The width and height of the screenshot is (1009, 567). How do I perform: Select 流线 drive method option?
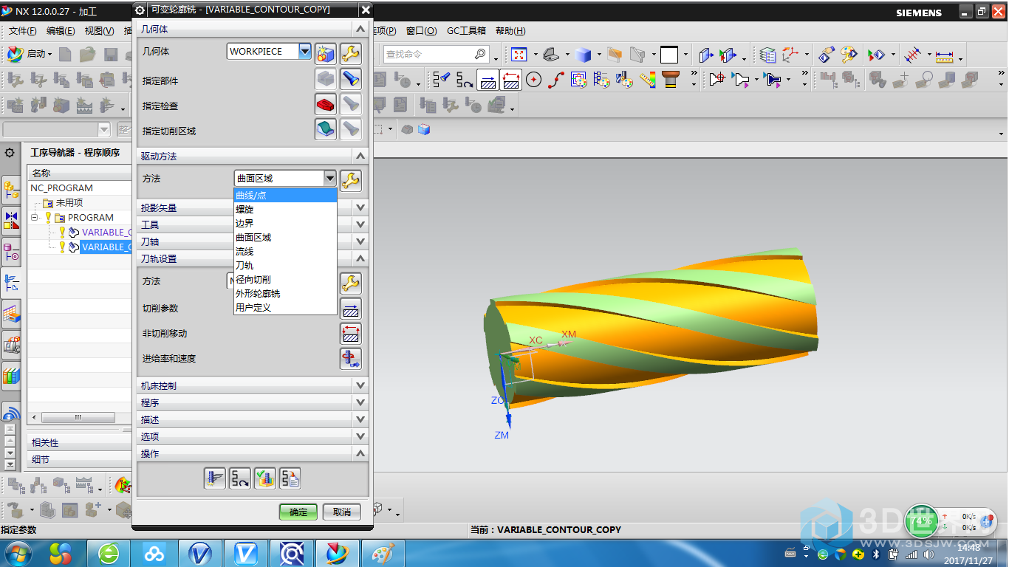(244, 252)
